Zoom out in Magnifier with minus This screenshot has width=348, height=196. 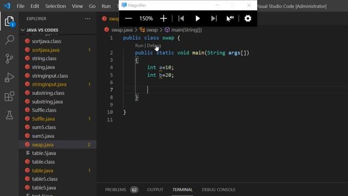click(x=128, y=19)
